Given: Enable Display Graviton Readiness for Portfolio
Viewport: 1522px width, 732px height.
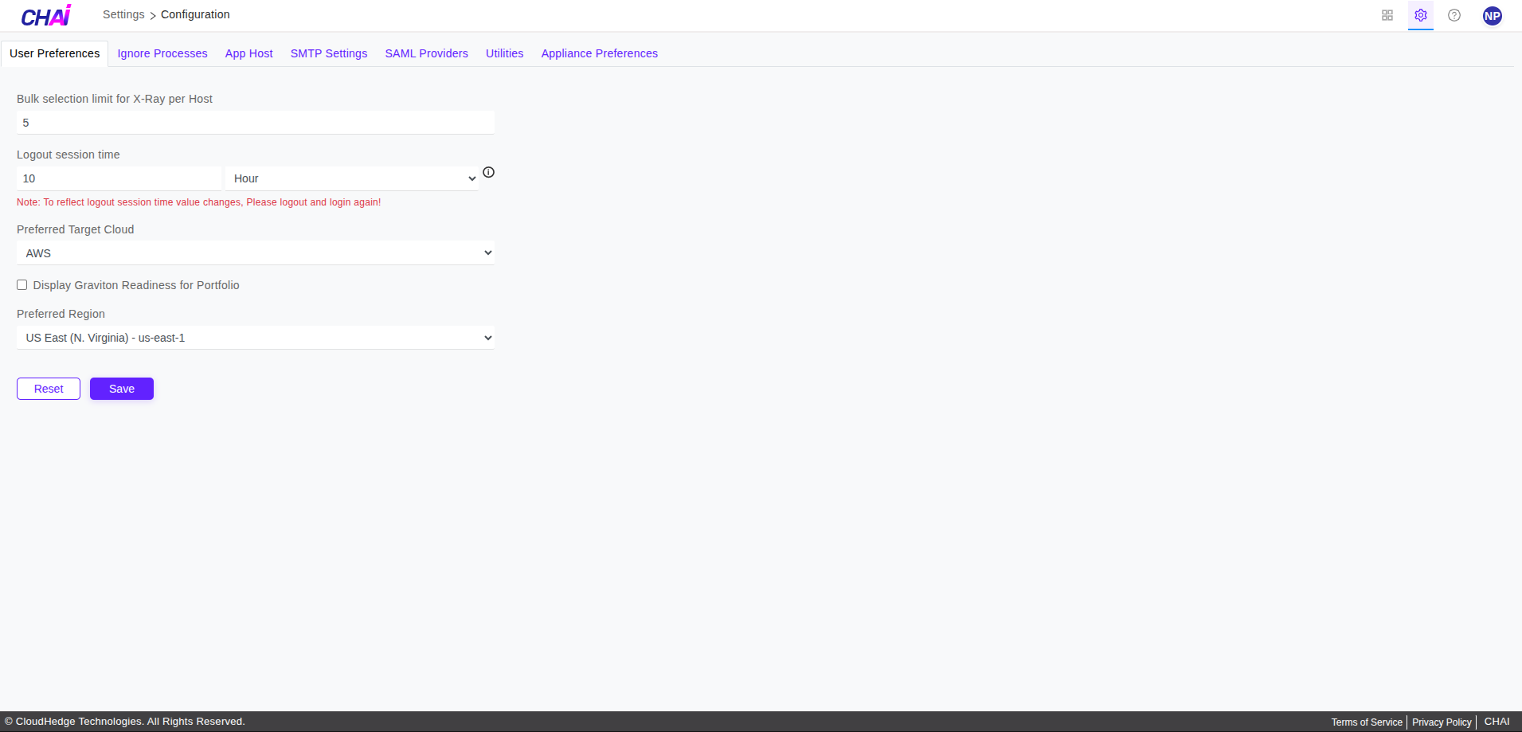Looking at the screenshot, I should coord(22,284).
